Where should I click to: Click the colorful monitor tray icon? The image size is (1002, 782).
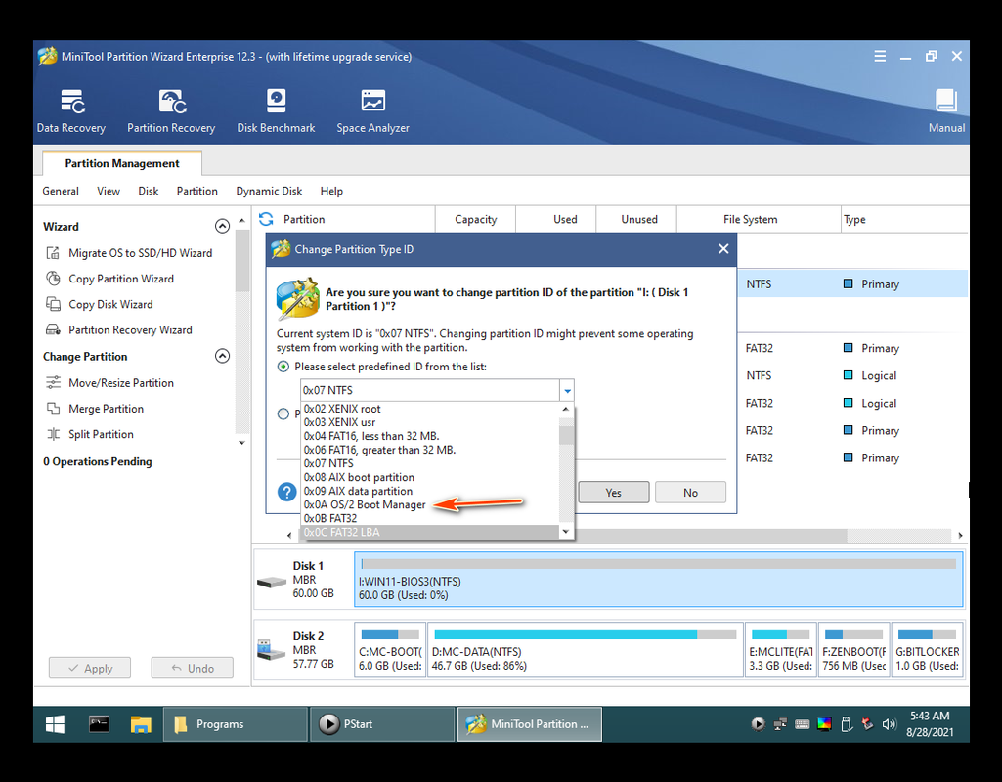824,724
